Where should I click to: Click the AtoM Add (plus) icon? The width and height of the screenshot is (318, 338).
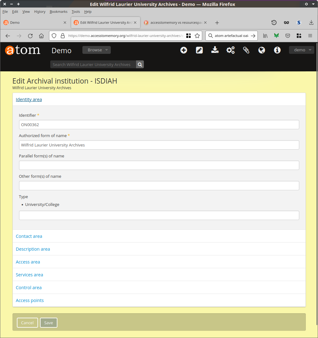[184, 50]
